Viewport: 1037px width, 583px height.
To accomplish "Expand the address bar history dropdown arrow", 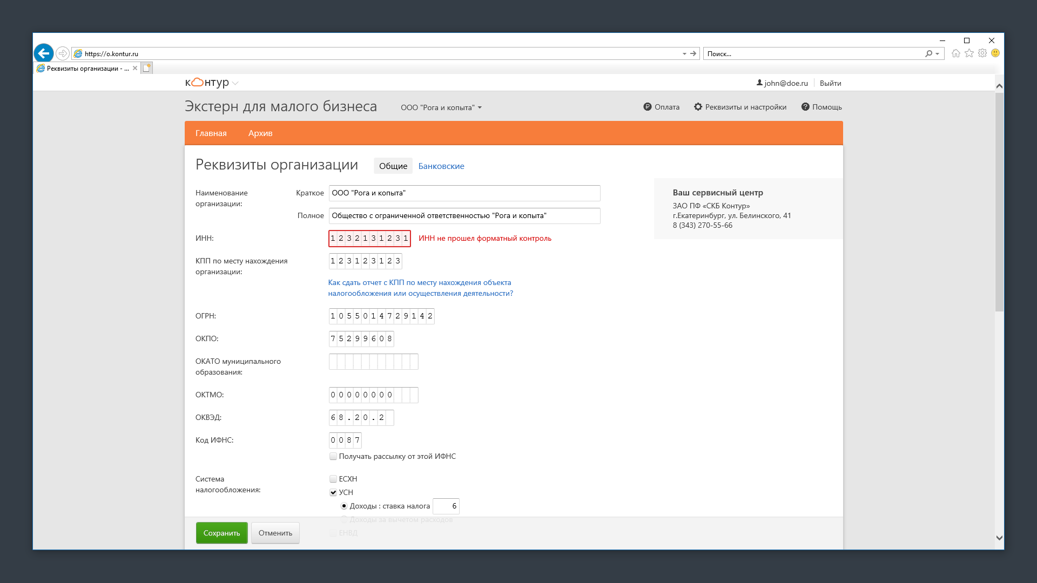I will click(684, 53).
